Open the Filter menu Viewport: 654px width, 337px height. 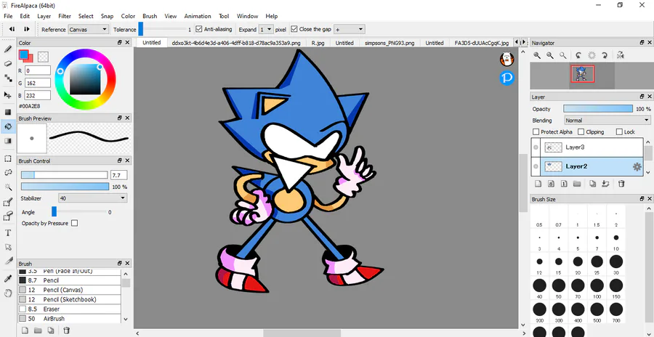click(x=65, y=16)
